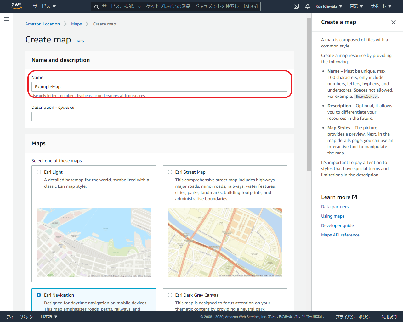Click the Info link beside Create map
403x322 pixels.
click(80, 41)
